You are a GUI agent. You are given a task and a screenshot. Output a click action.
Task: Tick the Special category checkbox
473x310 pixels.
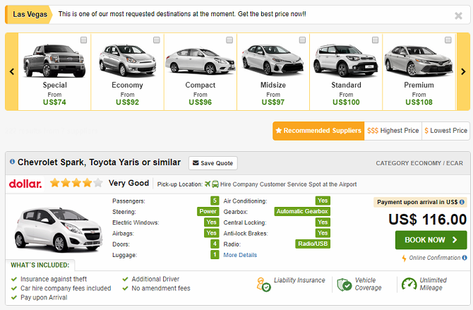coord(84,40)
